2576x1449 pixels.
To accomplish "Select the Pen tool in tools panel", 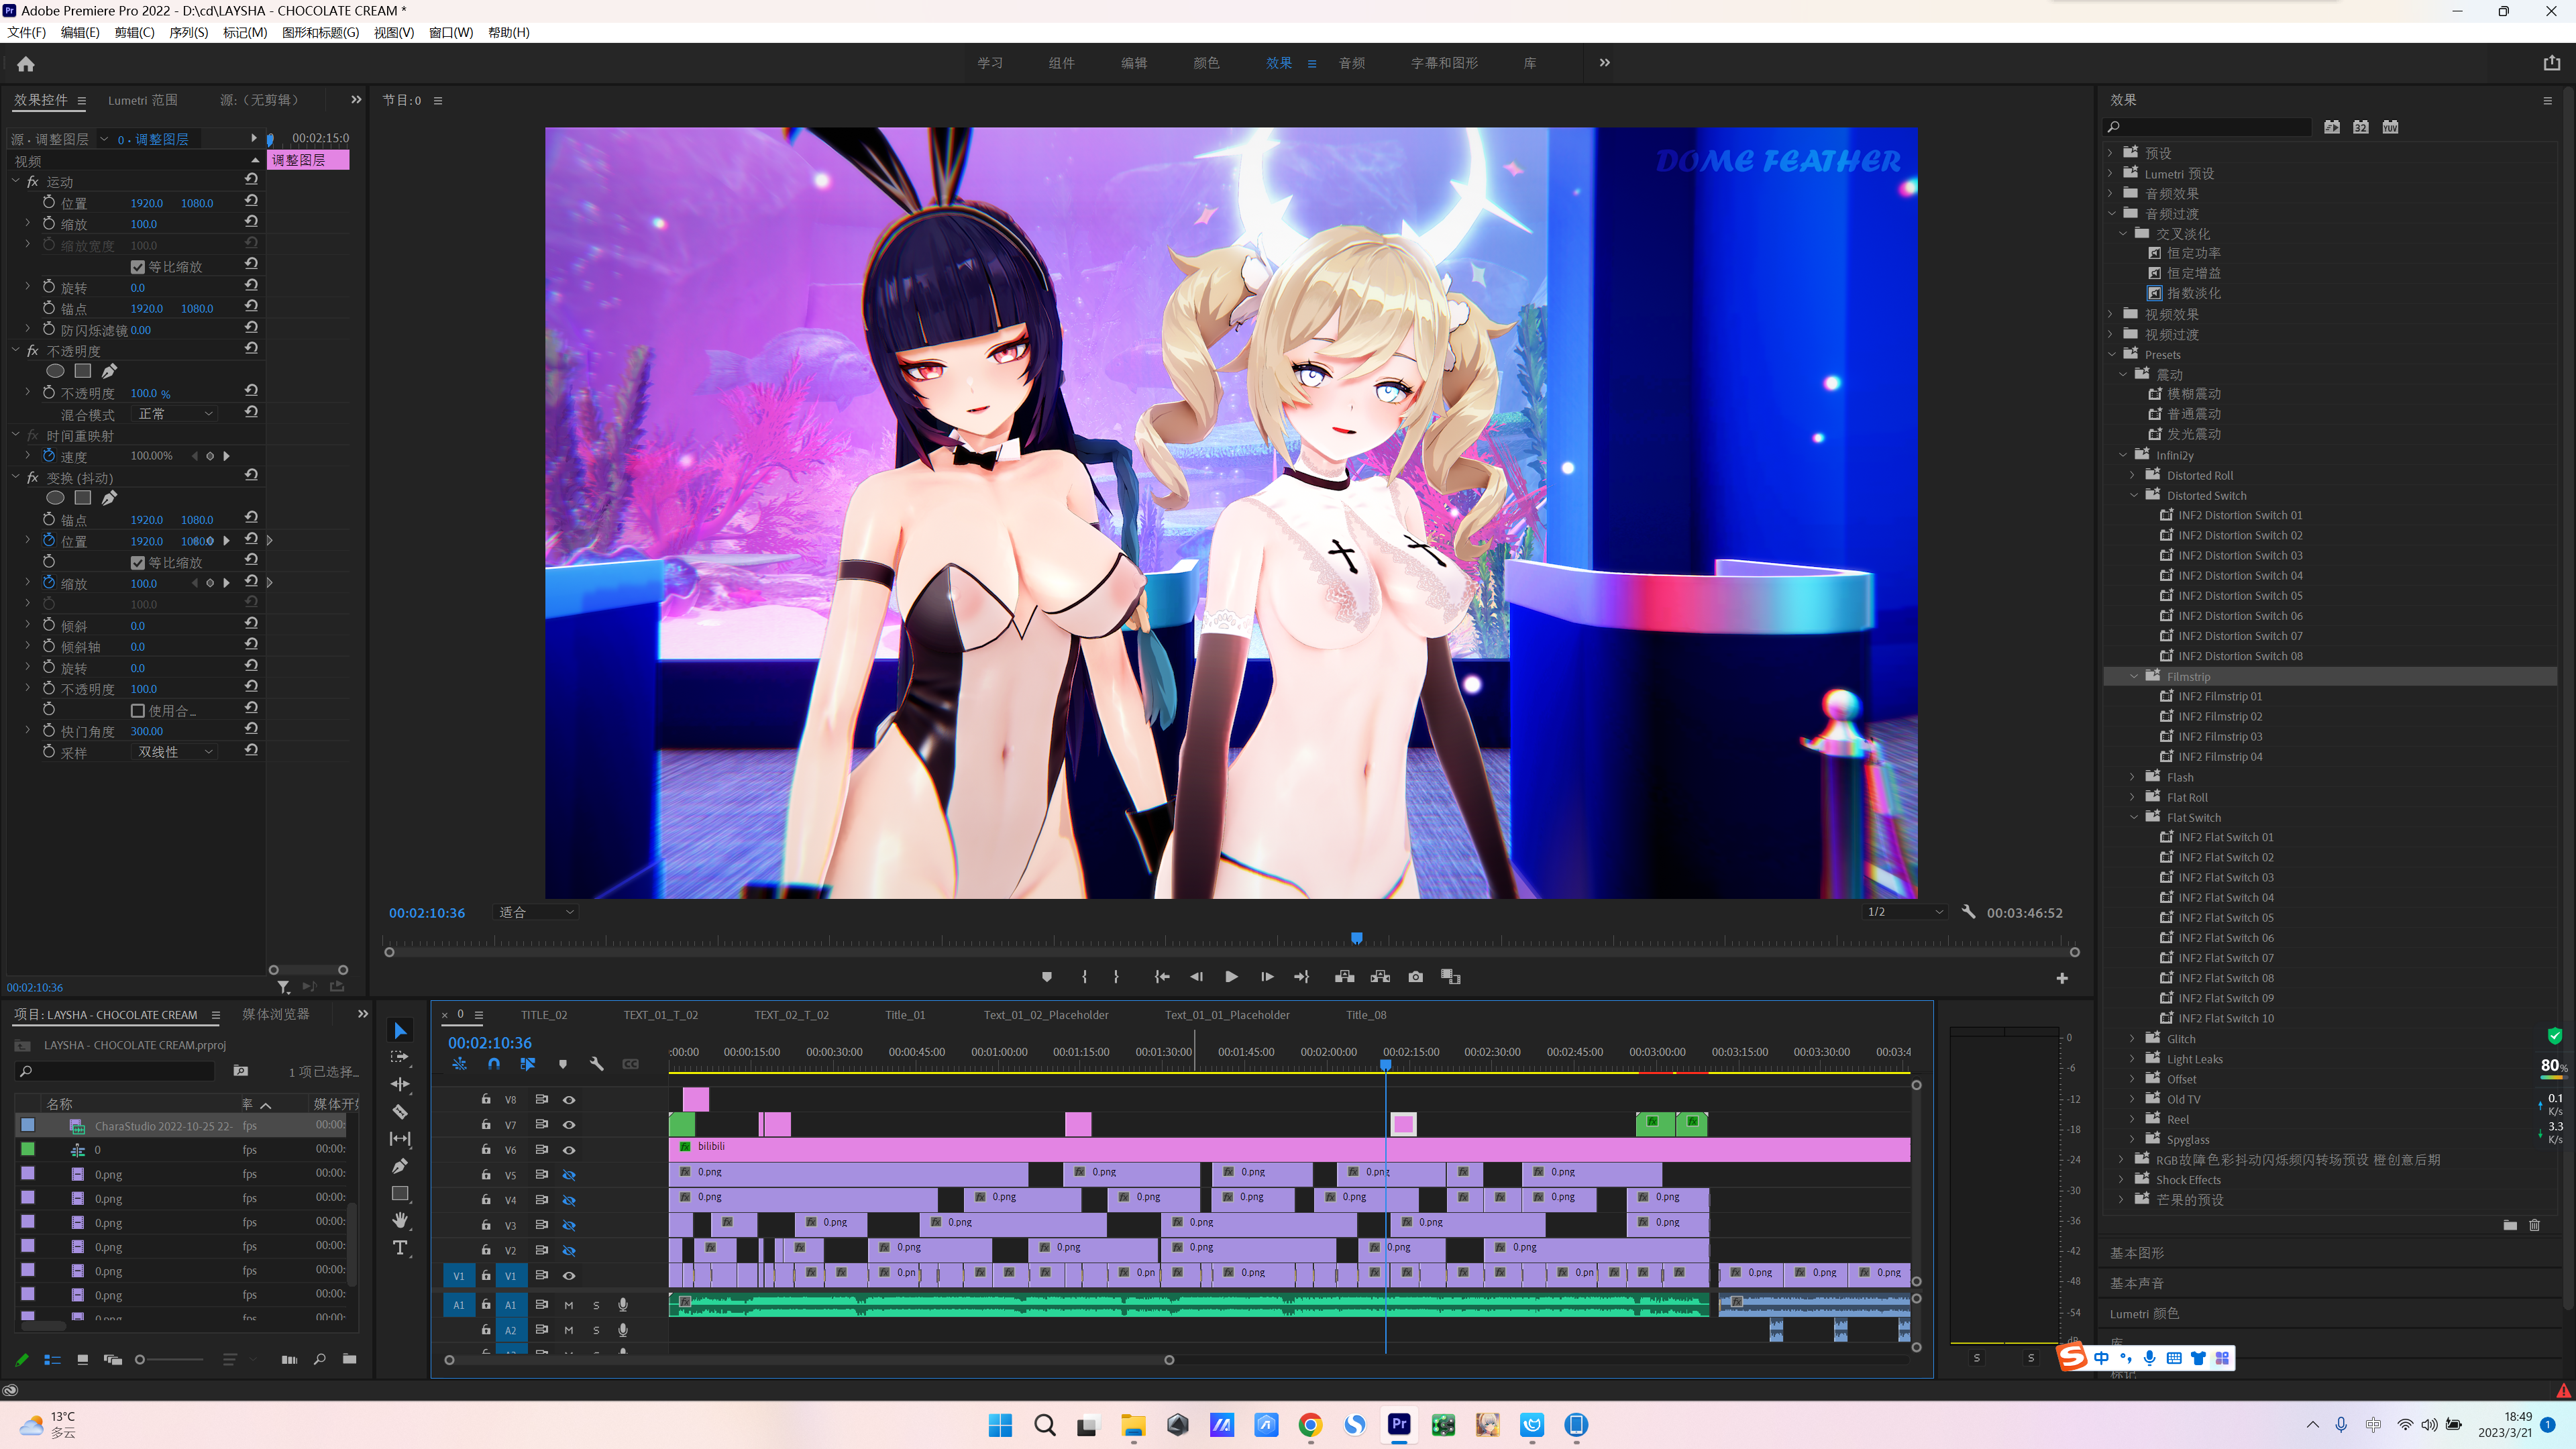I will coord(400,1166).
